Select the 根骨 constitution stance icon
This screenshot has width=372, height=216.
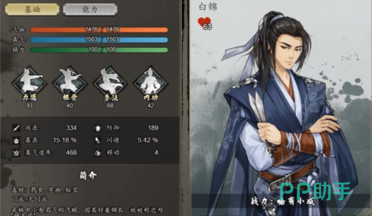(70, 82)
